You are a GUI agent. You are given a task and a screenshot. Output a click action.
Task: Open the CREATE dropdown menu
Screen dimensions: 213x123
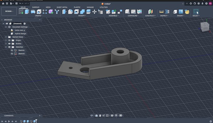pyautogui.click(x=39, y=16)
